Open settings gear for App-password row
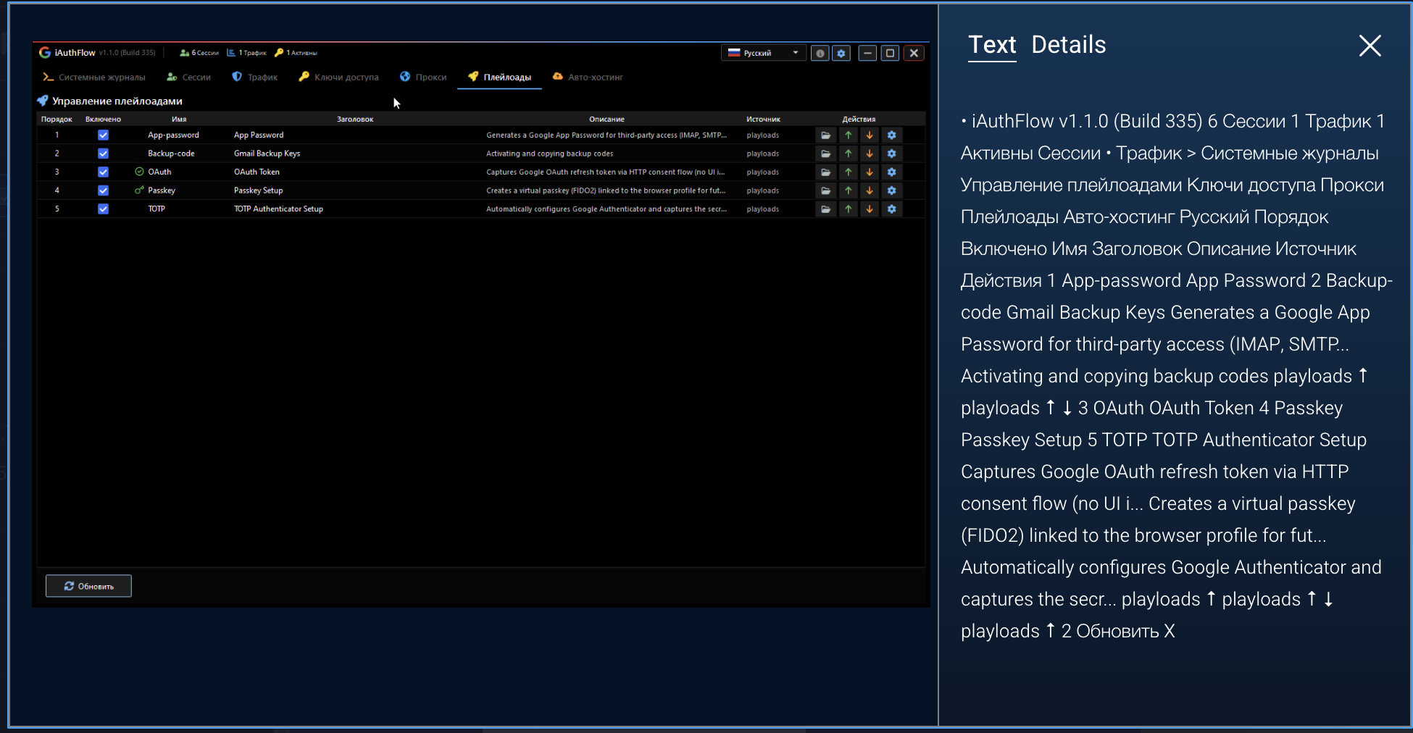1413x733 pixels. point(892,135)
